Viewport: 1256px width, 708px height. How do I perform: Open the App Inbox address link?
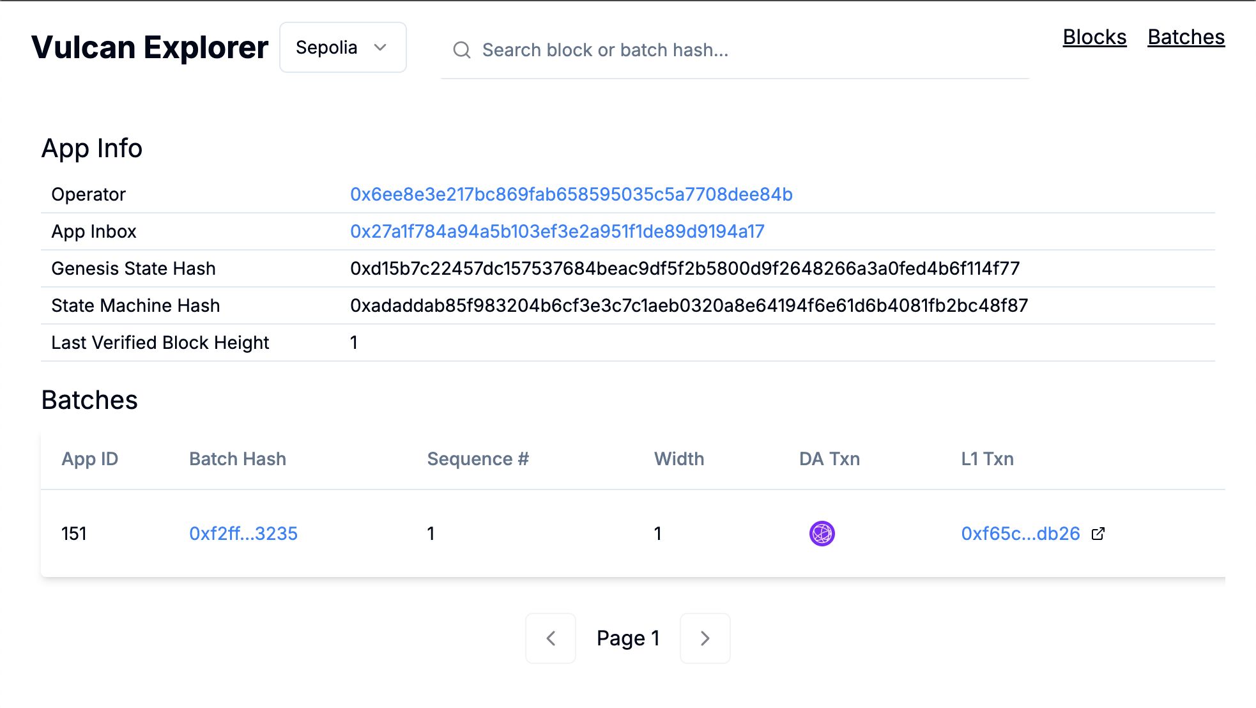coord(557,231)
